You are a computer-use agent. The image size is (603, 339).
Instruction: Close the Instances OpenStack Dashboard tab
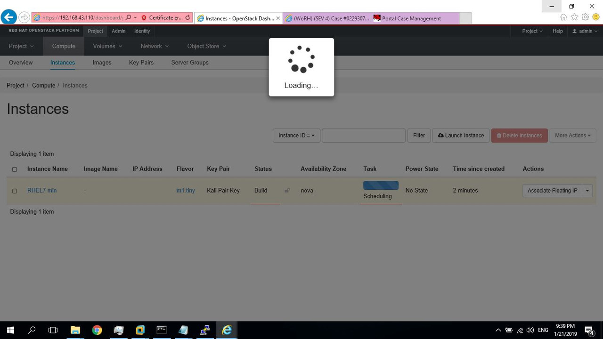278,18
